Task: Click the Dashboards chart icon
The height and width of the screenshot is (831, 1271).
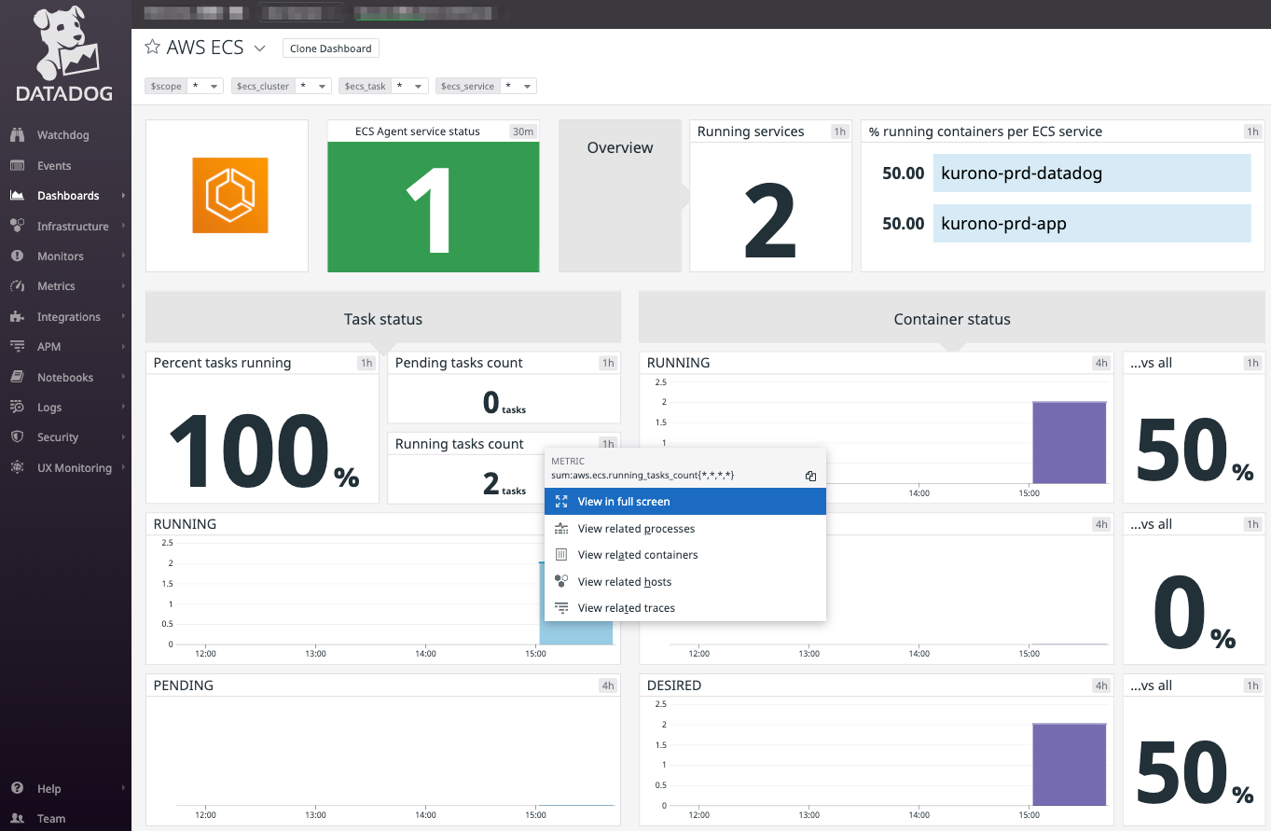Action: 17,195
